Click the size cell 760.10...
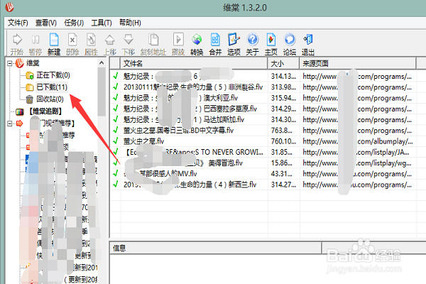The image size is (426, 284). [x=283, y=141]
